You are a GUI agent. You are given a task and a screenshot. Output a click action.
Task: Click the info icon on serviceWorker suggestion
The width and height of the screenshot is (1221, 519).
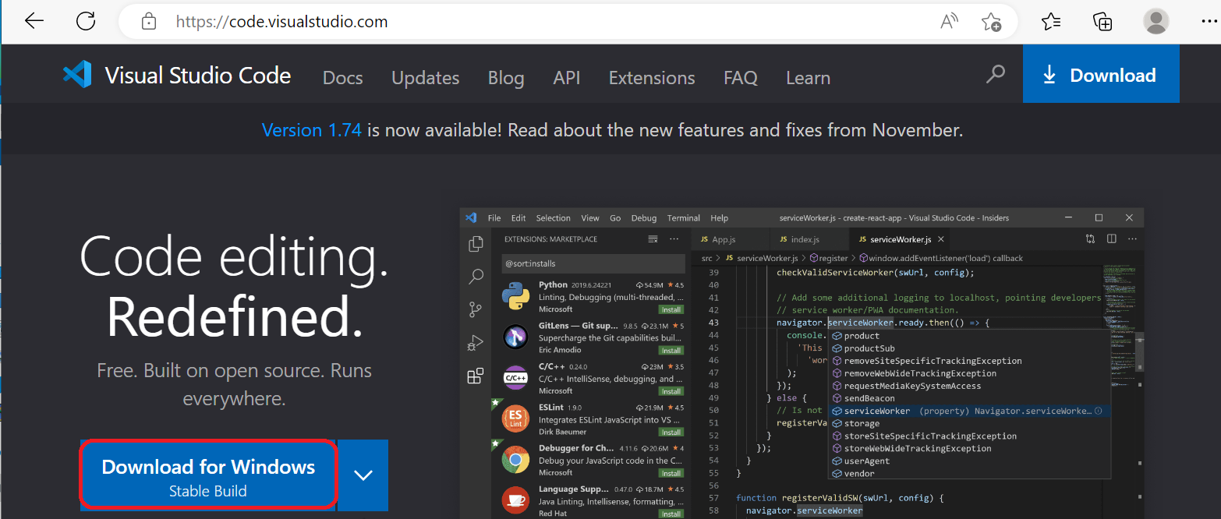[1099, 411]
